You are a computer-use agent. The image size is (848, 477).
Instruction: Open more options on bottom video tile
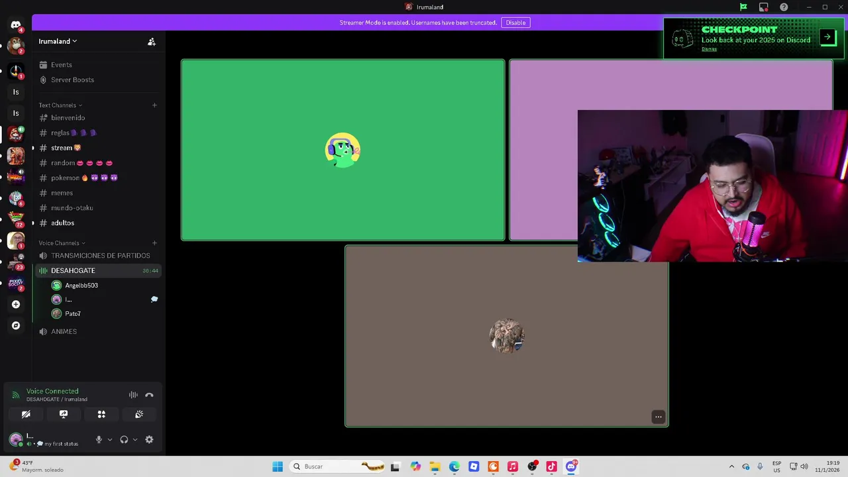[x=659, y=417]
